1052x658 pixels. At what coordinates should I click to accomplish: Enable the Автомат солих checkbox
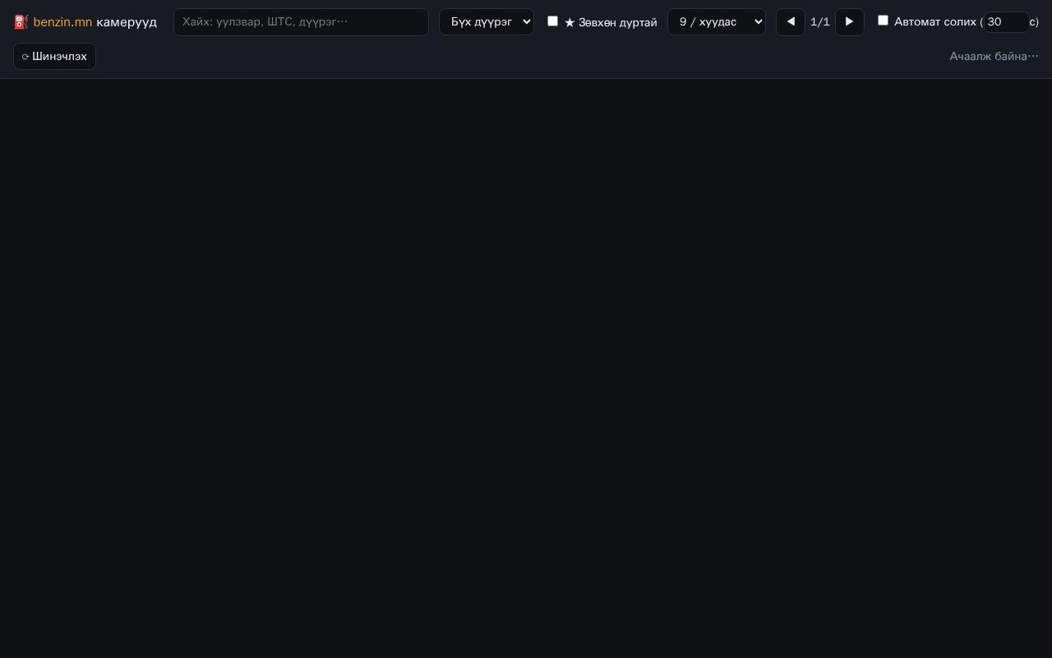coord(883,21)
